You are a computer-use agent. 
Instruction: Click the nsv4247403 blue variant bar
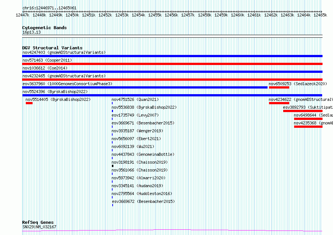[x=172, y=56]
